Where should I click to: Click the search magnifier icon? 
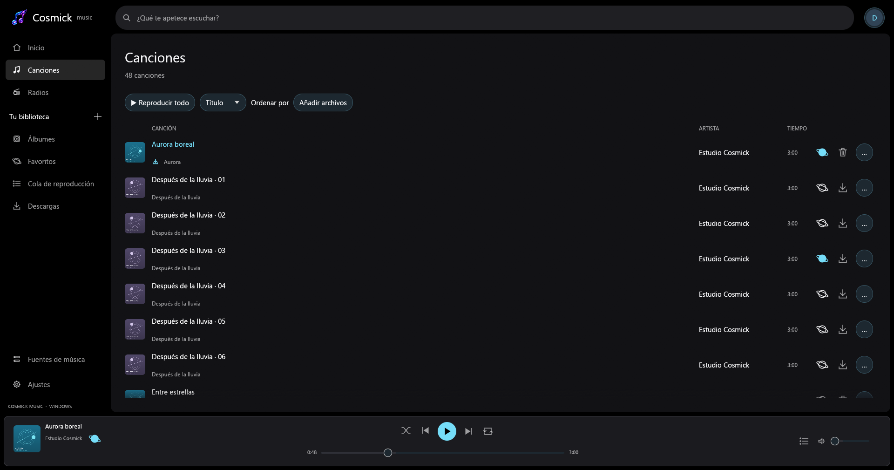tap(127, 18)
